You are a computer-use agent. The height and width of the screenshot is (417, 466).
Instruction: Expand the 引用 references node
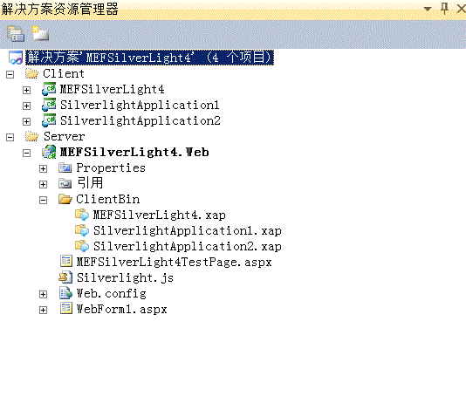point(44,185)
